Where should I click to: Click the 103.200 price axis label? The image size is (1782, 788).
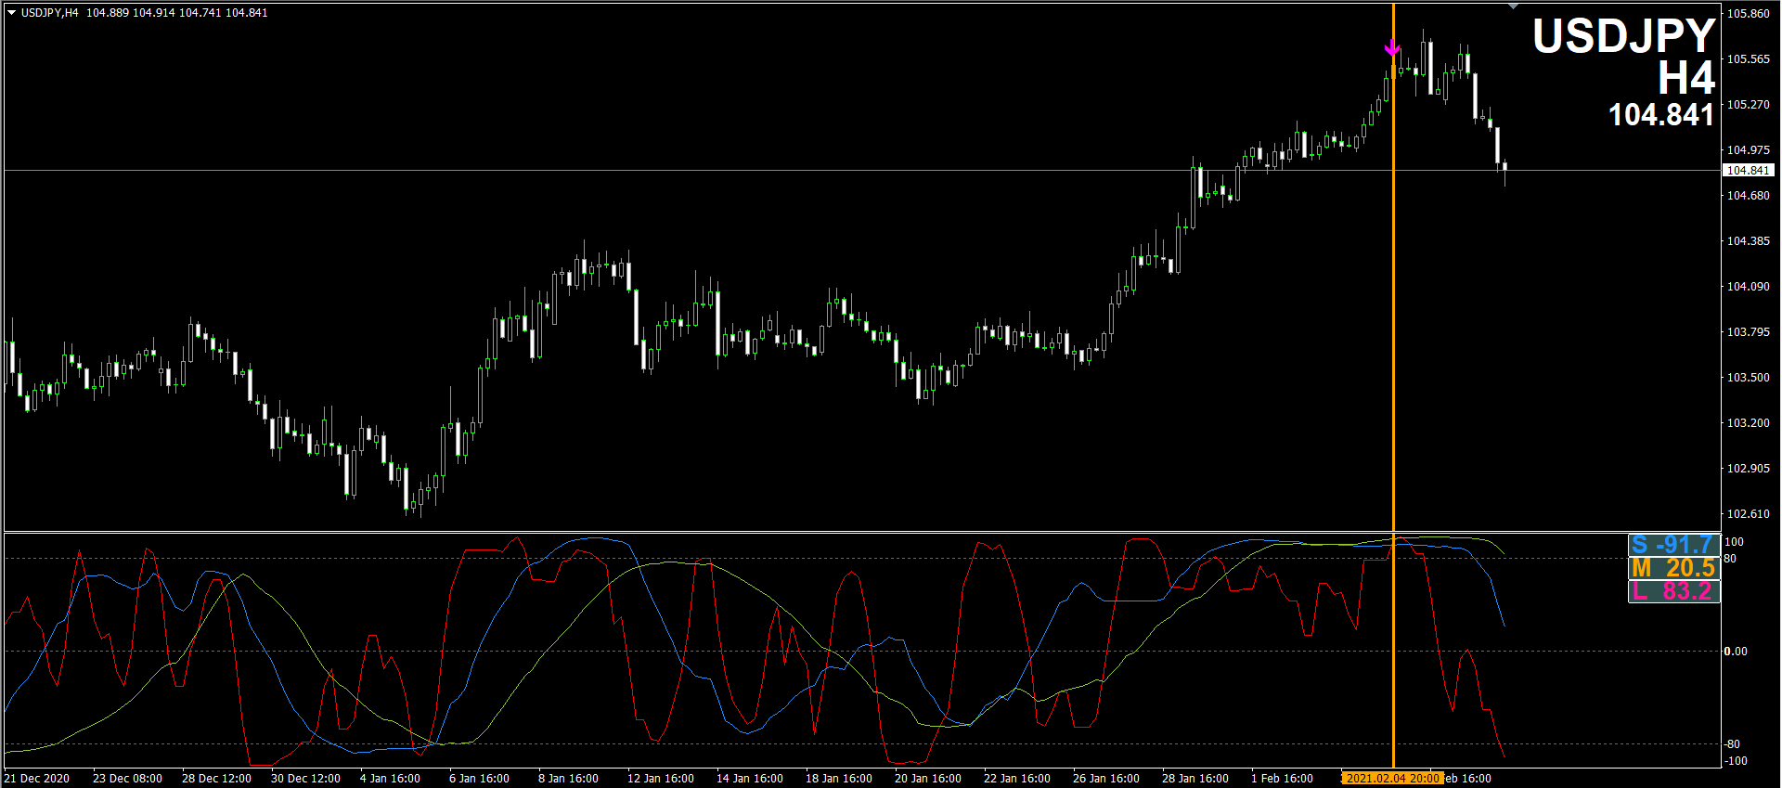pos(1748,423)
